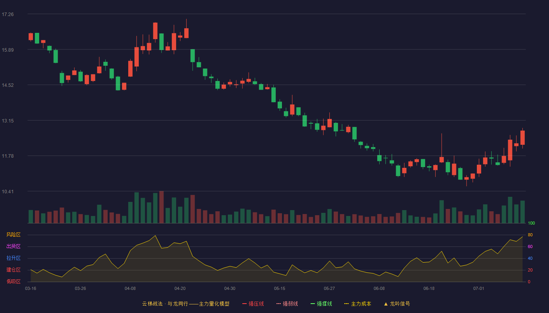
Task: Toggle the 主力成本 legend series
Action: [x=358, y=304]
